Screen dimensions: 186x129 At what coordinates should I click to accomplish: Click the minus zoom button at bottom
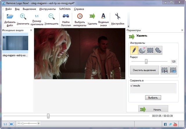pos(19,123)
